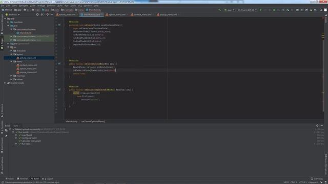328x184 pixels.
Task: Open the 1: Project side tool window
Action: click(2, 43)
